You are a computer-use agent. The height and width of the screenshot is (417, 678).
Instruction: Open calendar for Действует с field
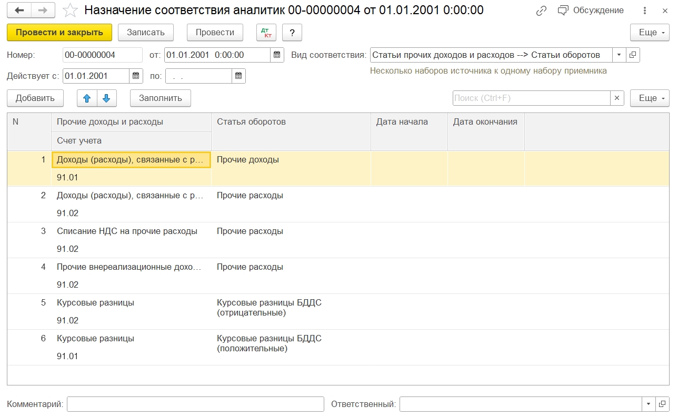coord(136,76)
